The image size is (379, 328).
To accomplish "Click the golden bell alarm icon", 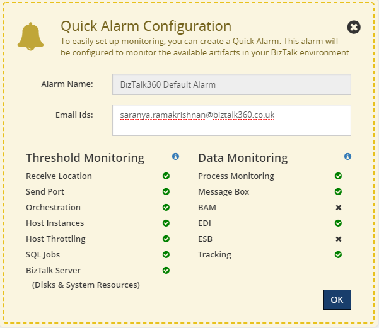I will point(31,37).
